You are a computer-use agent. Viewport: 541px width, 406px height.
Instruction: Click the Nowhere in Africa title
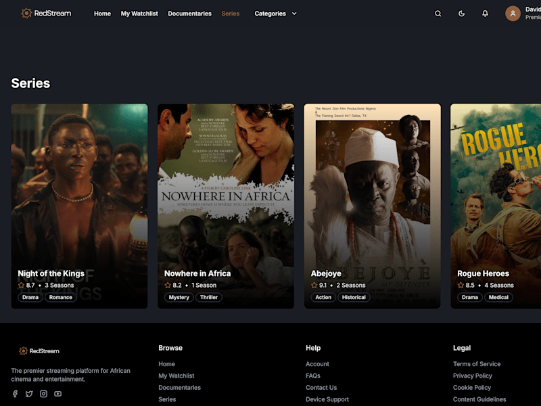coord(197,273)
